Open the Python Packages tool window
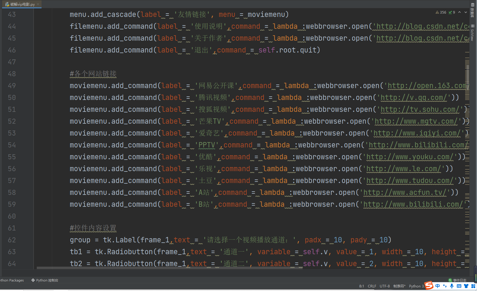477x291 pixels. [x=12, y=280]
